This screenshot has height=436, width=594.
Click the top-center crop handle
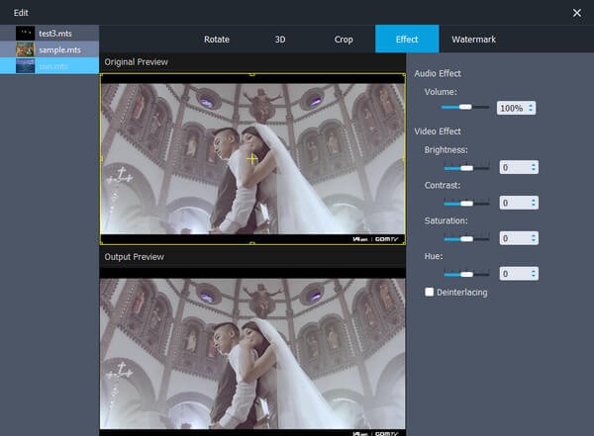click(252, 74)
